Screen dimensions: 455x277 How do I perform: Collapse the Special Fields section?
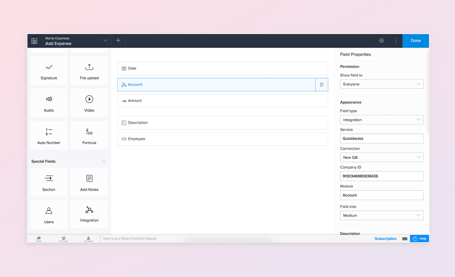pos(104,161)
